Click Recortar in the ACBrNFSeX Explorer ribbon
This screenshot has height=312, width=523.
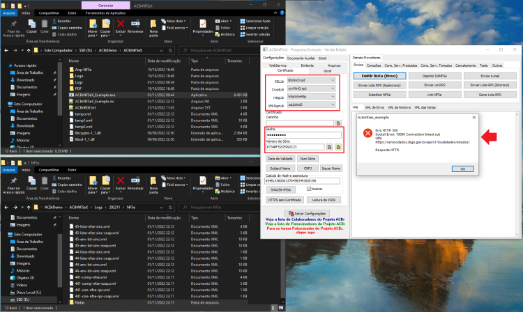tap(61, 21)
